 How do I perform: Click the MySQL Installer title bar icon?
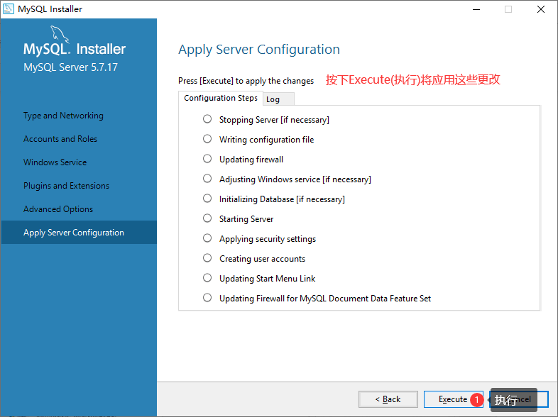click(x=9, y=9)
